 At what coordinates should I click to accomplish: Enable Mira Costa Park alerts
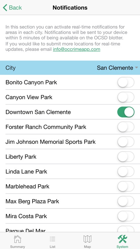click(x=126, y=216)
